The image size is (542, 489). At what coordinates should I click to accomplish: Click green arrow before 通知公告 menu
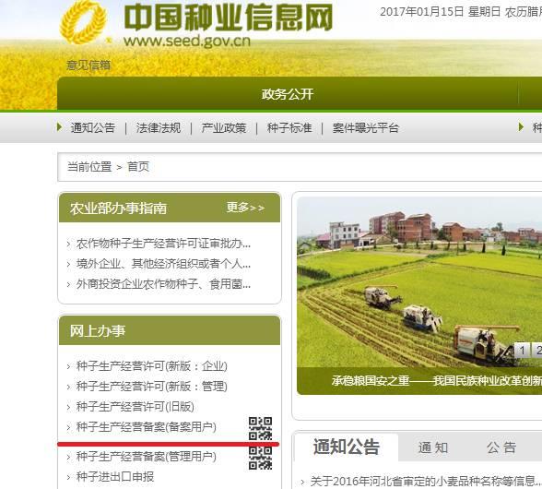pos(59,127)
